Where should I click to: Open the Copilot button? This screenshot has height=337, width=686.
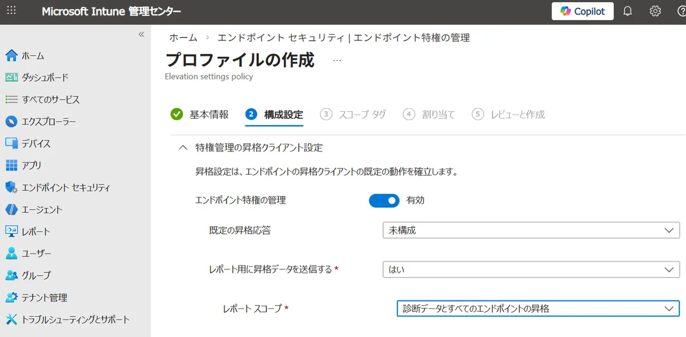(583, 11)
